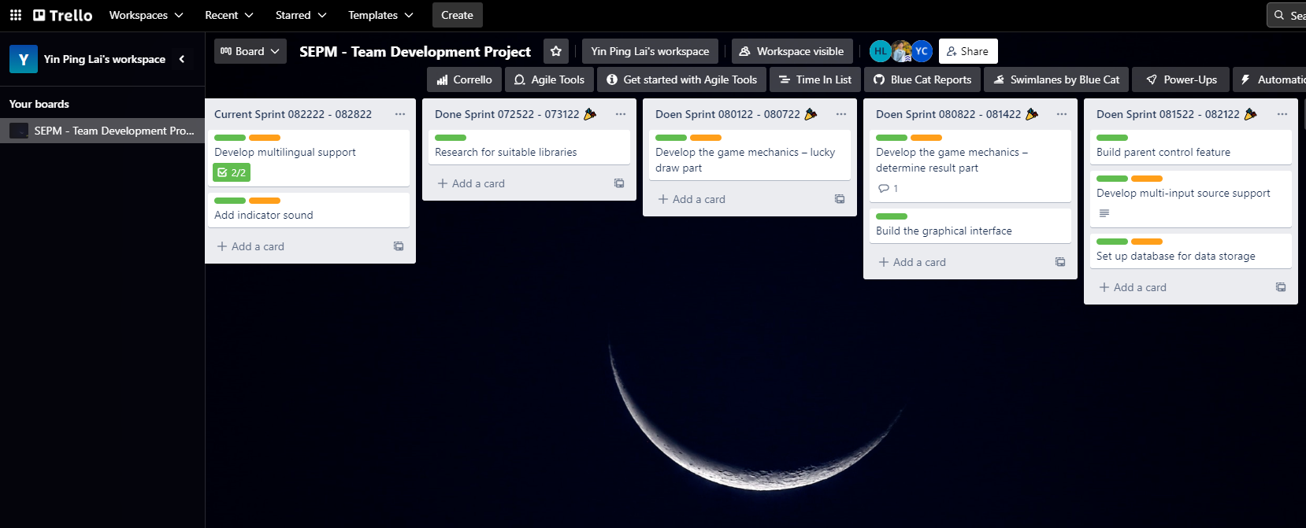Viewport: 1306px width, 528px height.
Task: Open HL member avatar
Action: pyautogui.click(x=880, y=51)
